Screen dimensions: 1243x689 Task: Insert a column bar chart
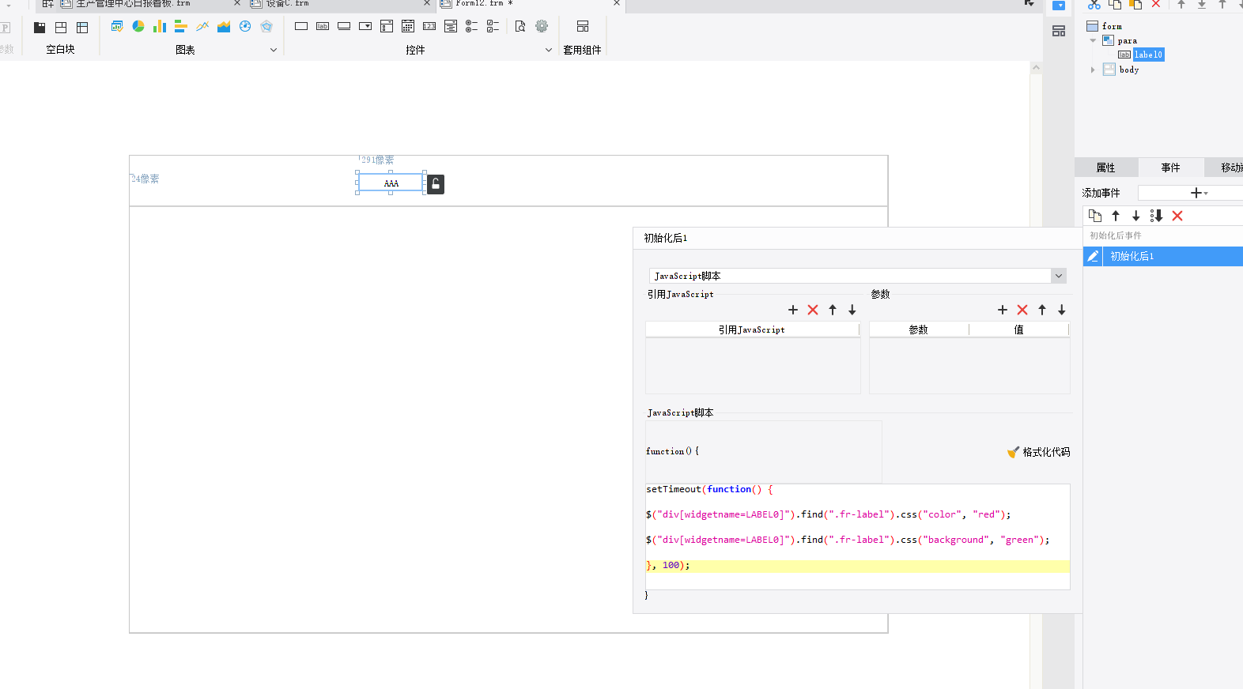[160, 26]
